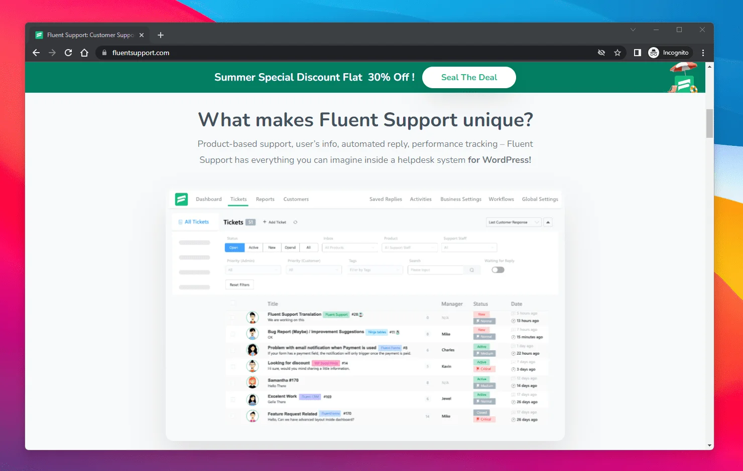Refresh the tickets list using the reload icon

[x=295, y=222]
